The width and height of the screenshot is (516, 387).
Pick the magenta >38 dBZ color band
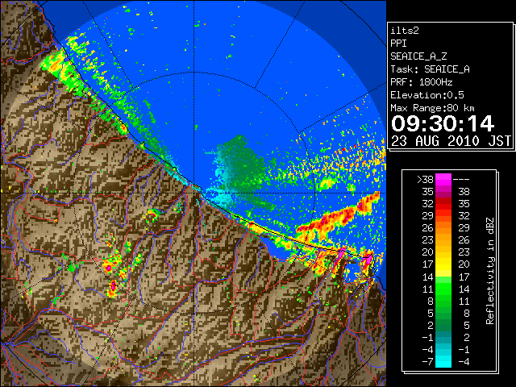click(x=443, y=180)
